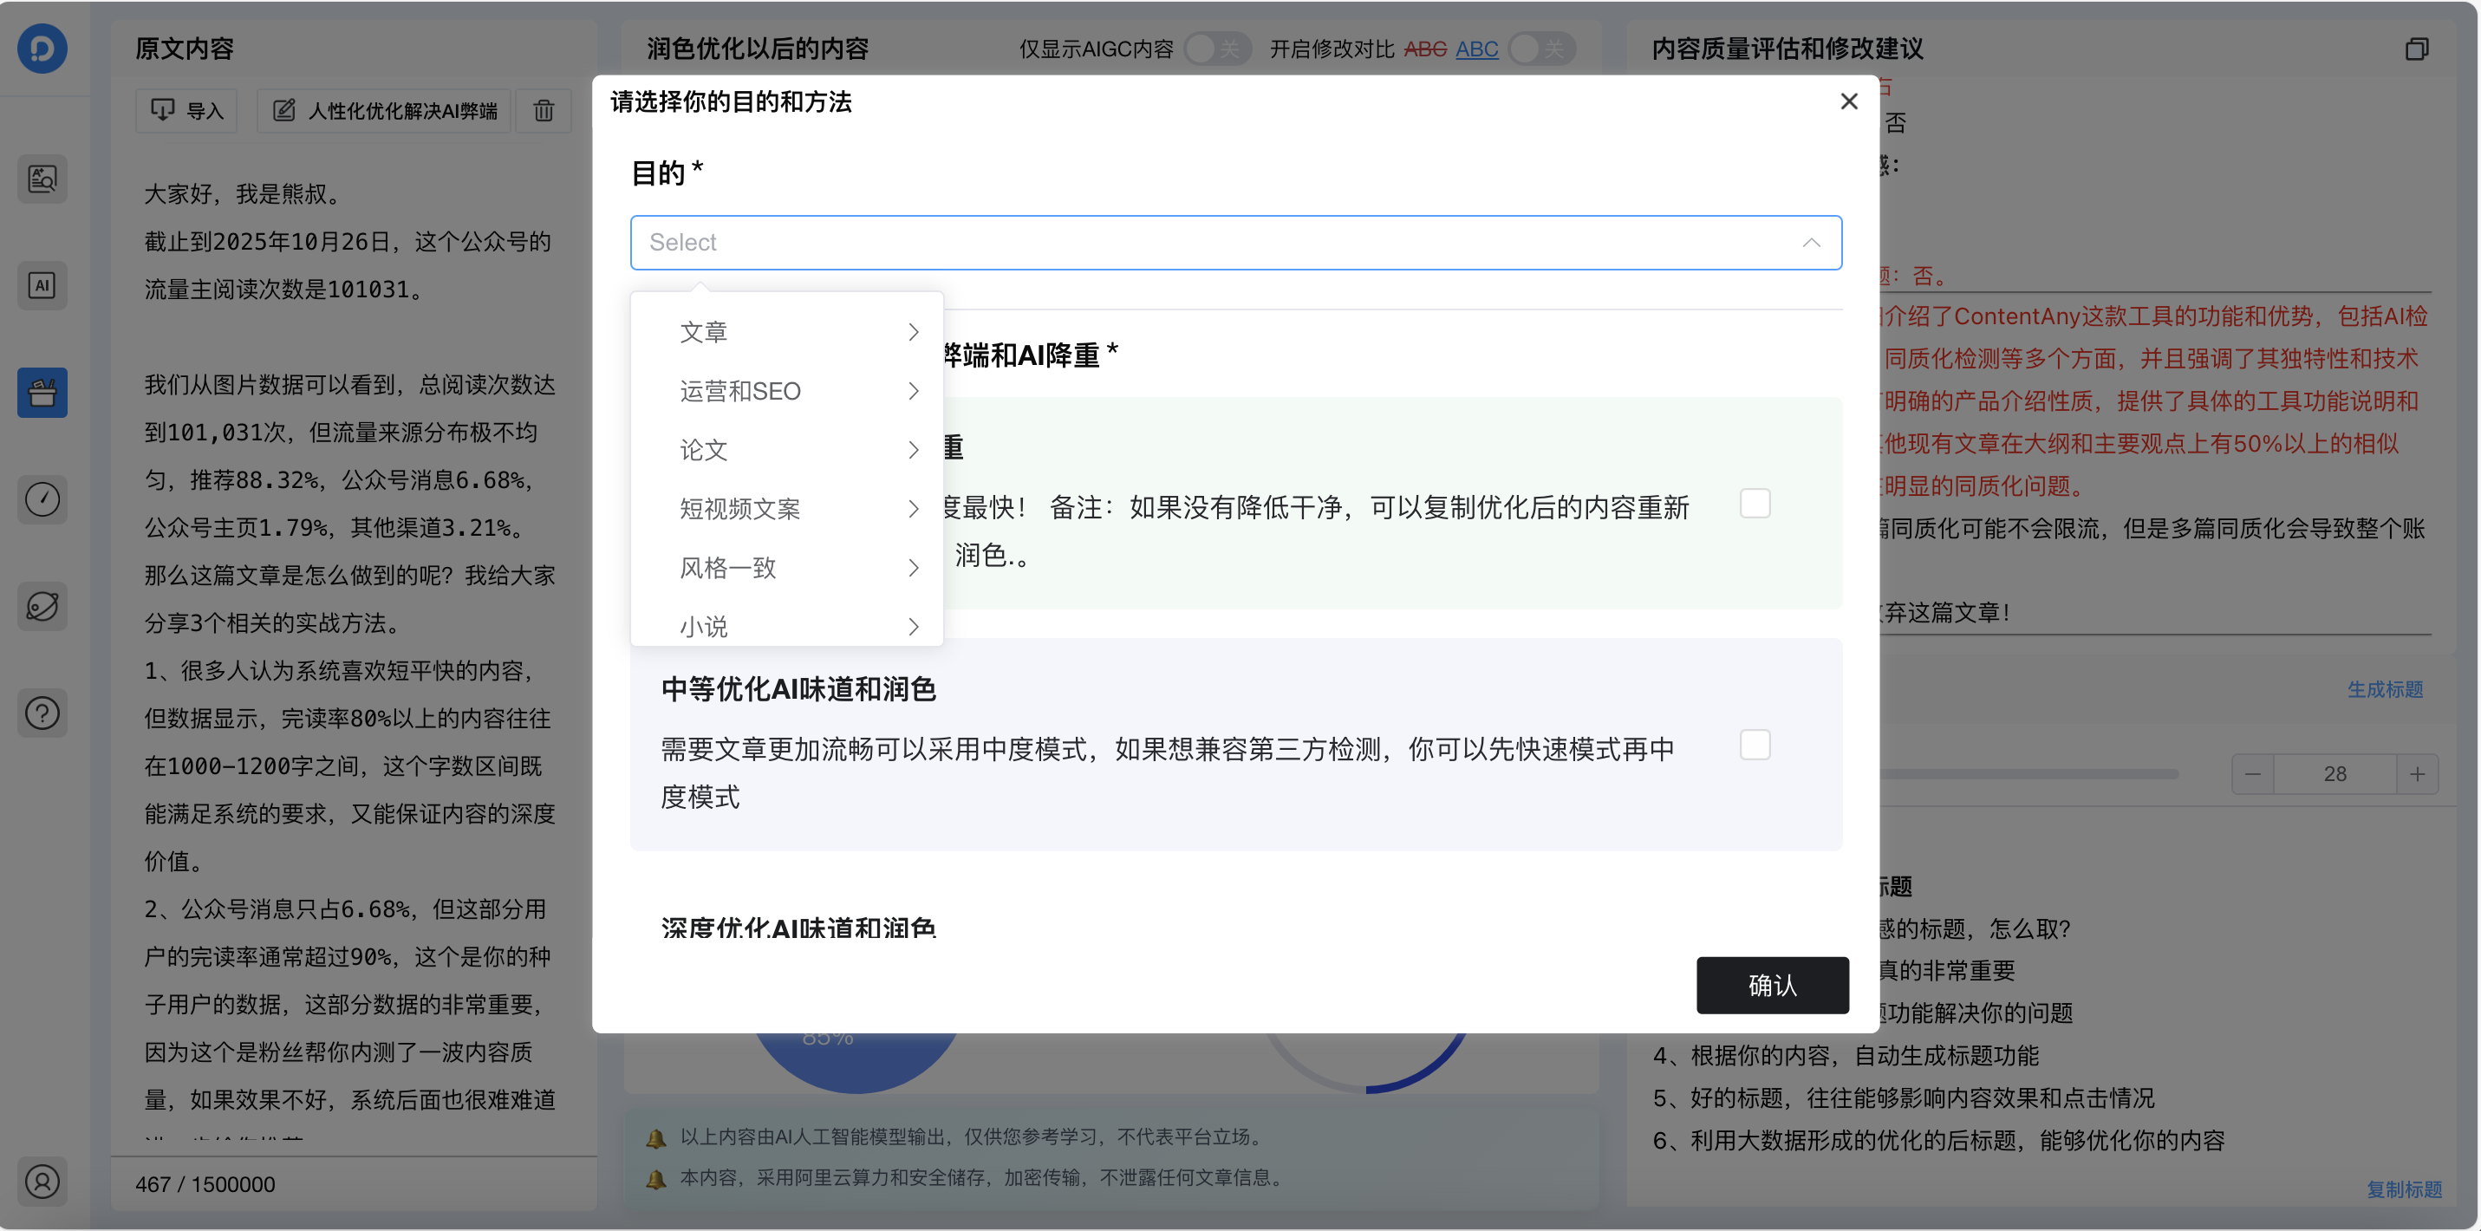
Task: Click the clock/dashboard icon in sidebar
Action: pyautogui.click(x=42, y=500)
